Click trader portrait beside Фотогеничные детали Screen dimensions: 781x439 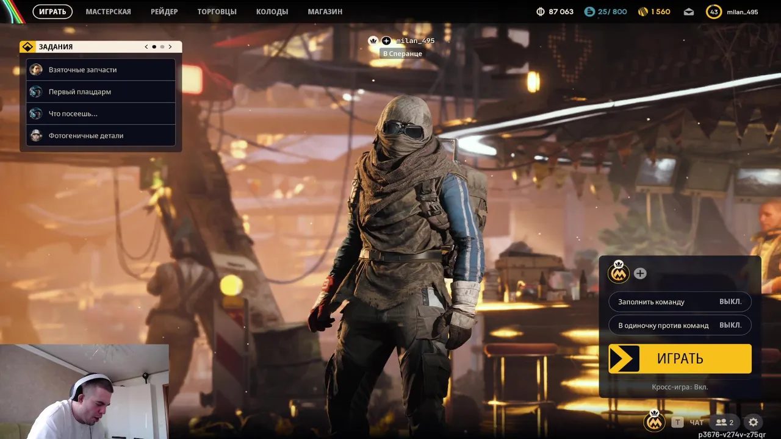click(36, 135)
